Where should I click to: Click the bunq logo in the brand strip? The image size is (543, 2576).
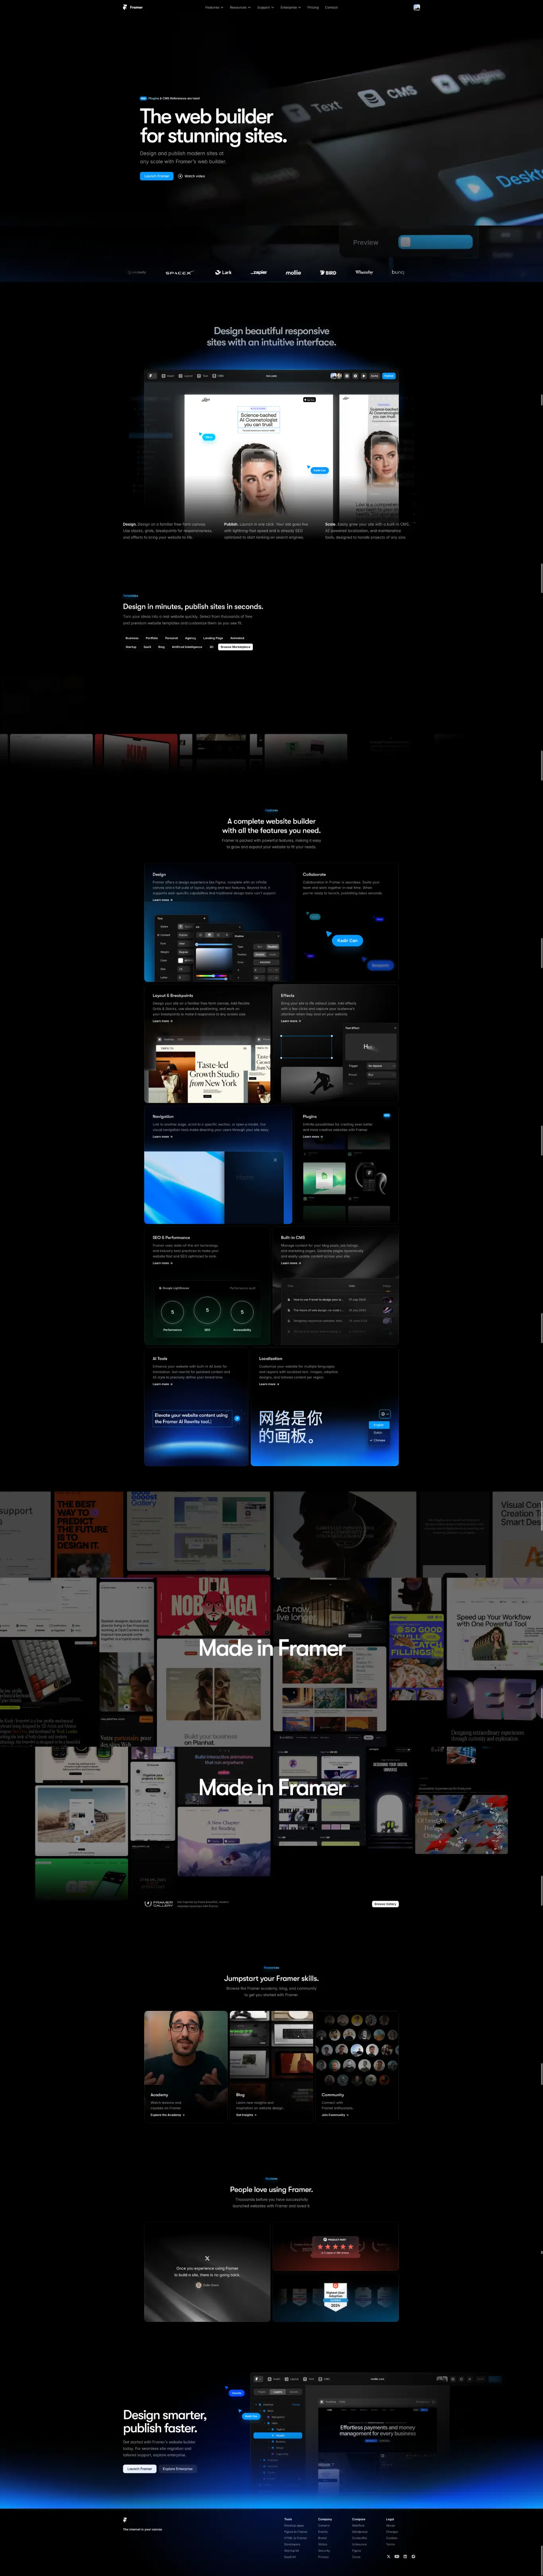click(x=398, y=272)
